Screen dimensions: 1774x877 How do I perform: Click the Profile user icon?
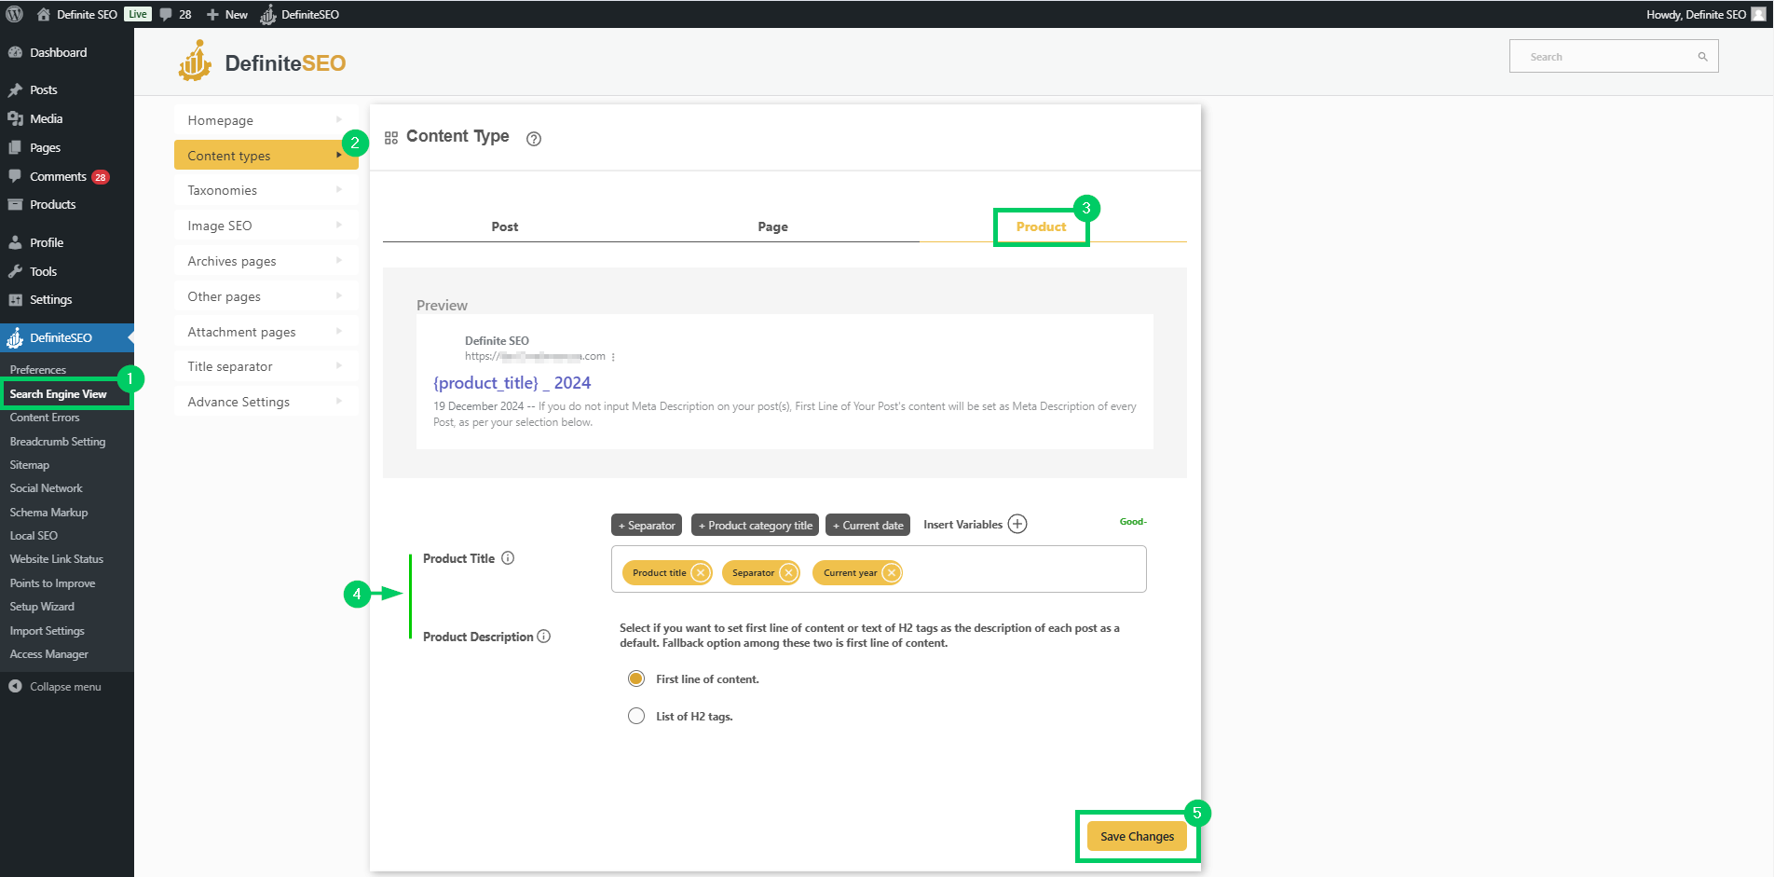pos(15,242)
